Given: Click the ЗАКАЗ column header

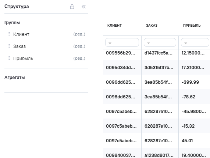Looking at the screenshot, I should [152, 26].
